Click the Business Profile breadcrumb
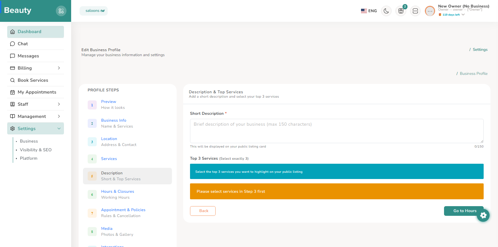The width and height of the screenshot is (498, 247). click(x=474, y=74)
